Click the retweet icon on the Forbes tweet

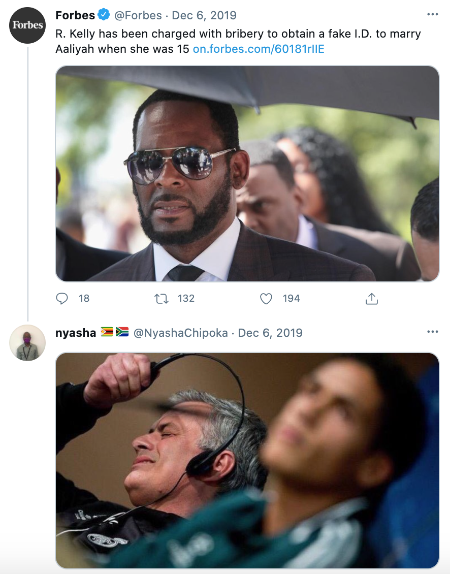162,299
